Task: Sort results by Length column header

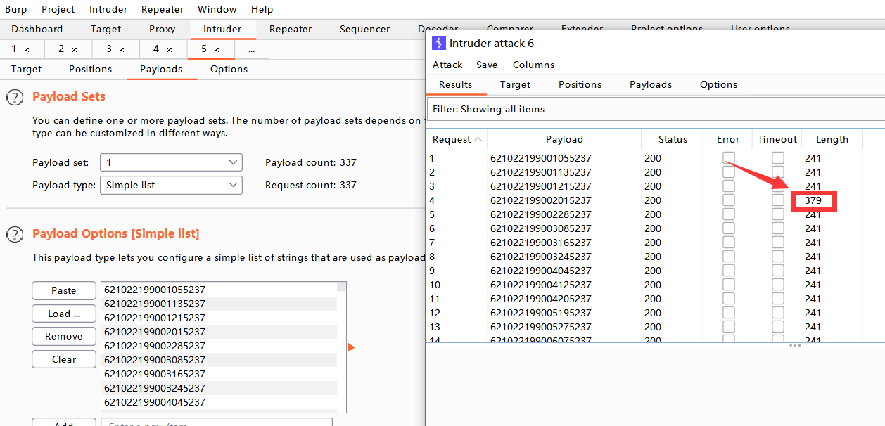Action: click(x=832, y=139)
